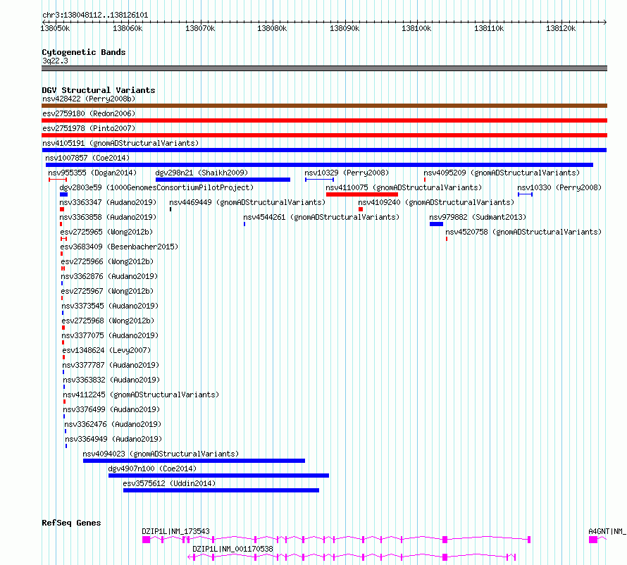Viewport: 627px width, 565px height.
Task: Click the RefSeq Genes track title
Action: click(x=71, y=523)
